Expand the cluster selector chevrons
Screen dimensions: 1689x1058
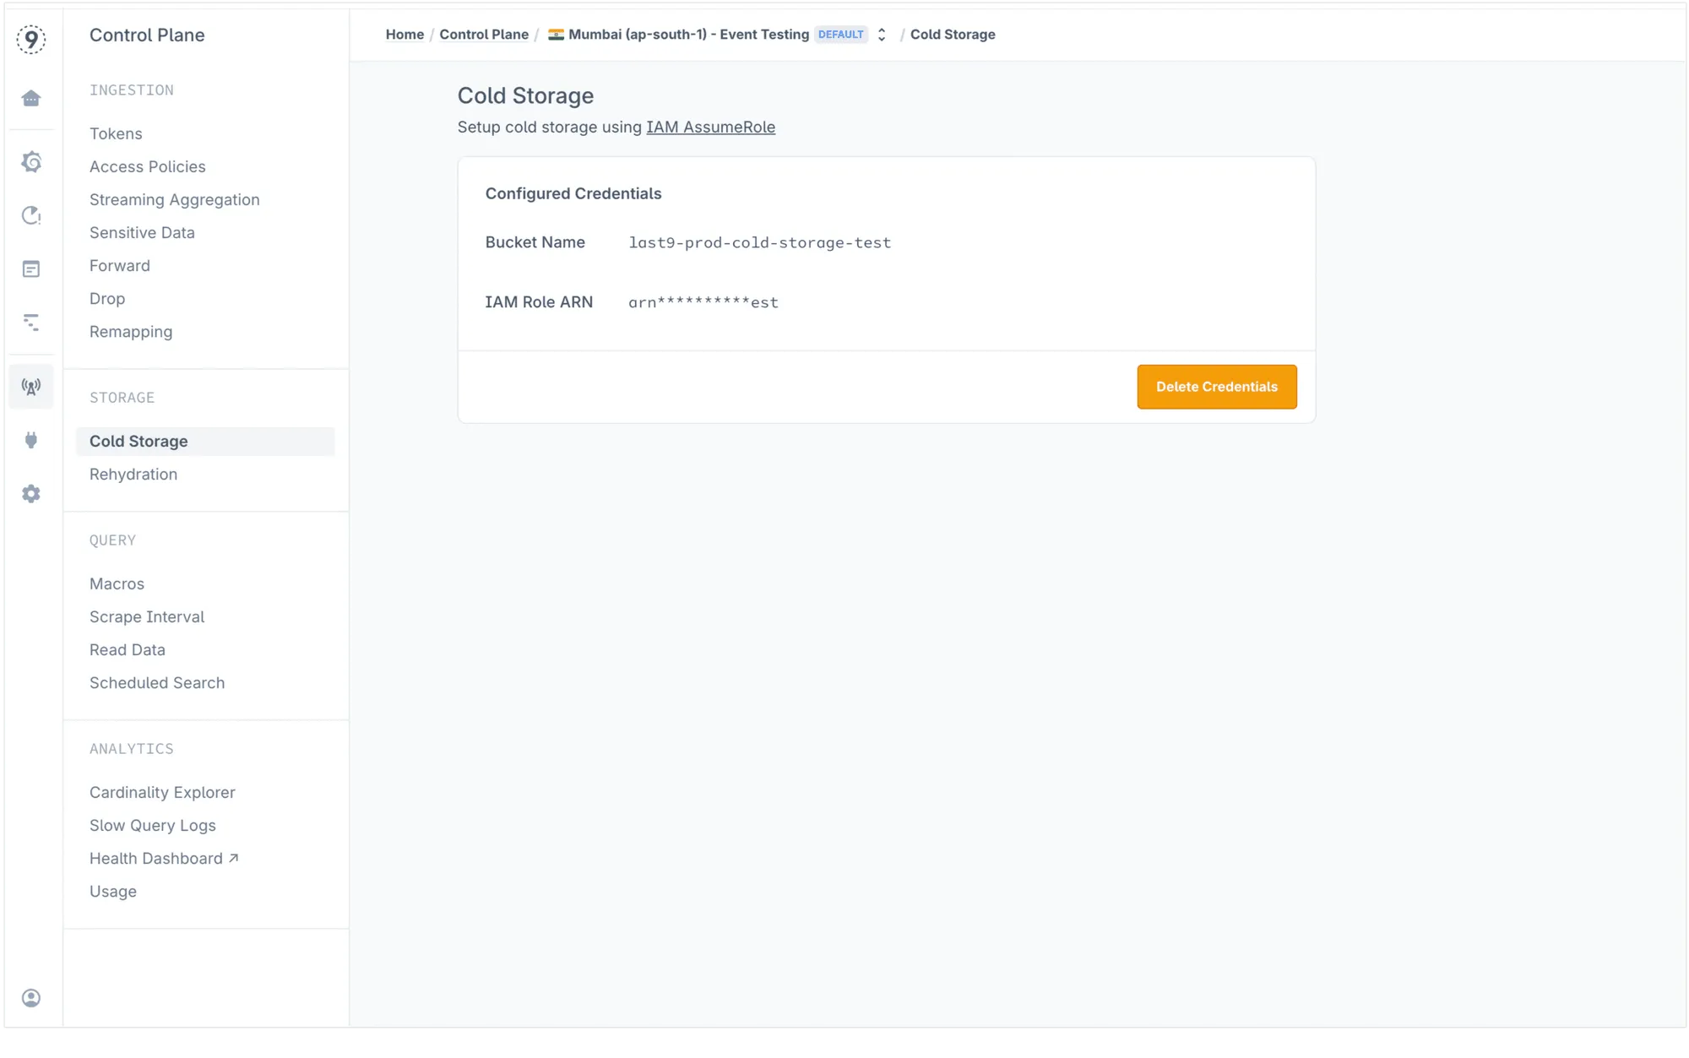point(882,35)
